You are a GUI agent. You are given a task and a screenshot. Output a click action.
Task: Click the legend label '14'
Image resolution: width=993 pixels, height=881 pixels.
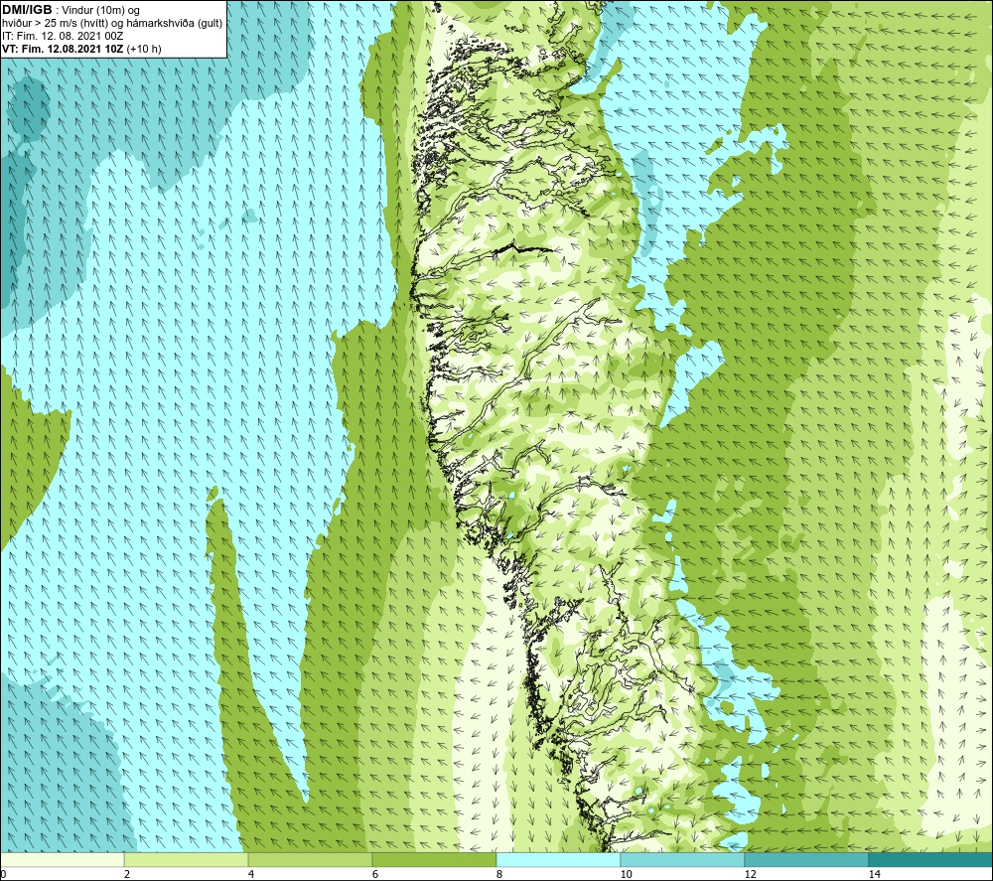tap(874, 874)
